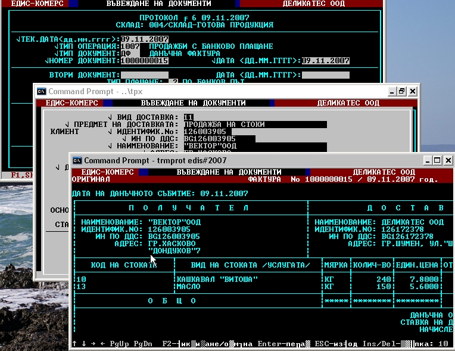Click the ТЕК.ДАТА date input field
This screenshot has height=351, width=455.
[144, 39]
